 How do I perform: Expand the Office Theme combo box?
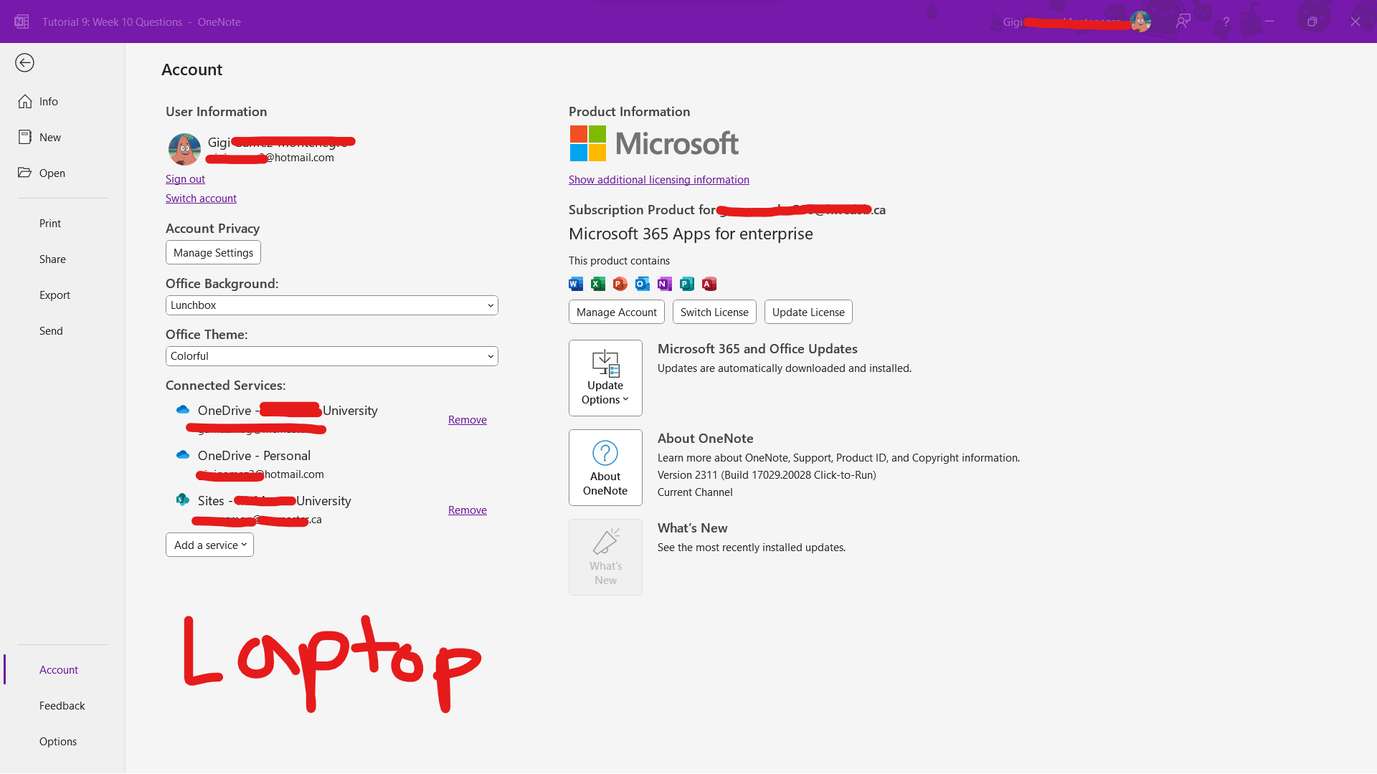(x=331, y=356)
